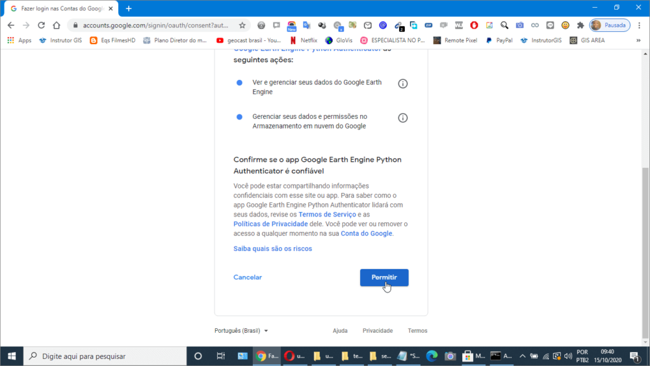
Task: Open the Termos footer link
Action: (x=417, y=331)
